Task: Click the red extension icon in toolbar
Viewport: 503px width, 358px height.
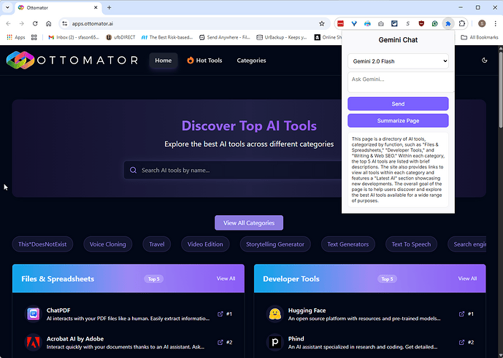Action: pos(340,23)
